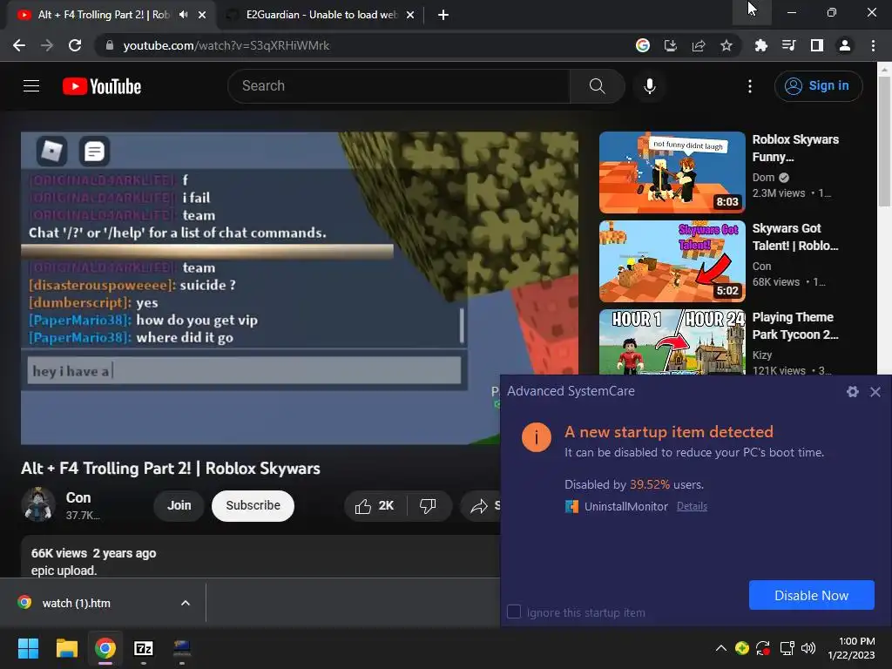Click the install app icon in the address bar

click(x=671, y=45)
